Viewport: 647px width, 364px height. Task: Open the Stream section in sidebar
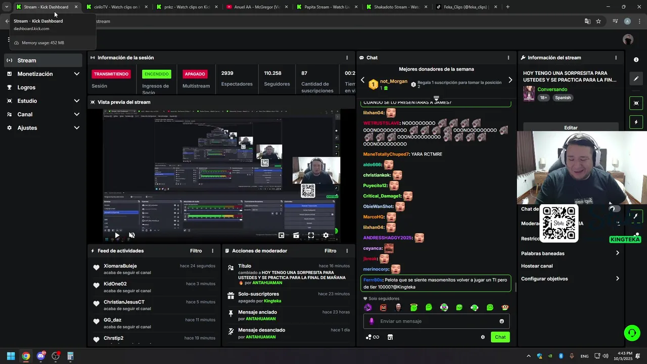[x=43, y=60]
